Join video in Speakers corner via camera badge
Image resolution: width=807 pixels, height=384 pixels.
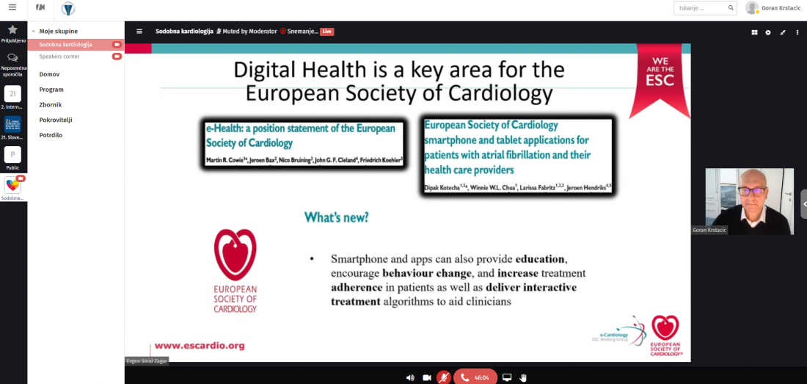[117, 57]
